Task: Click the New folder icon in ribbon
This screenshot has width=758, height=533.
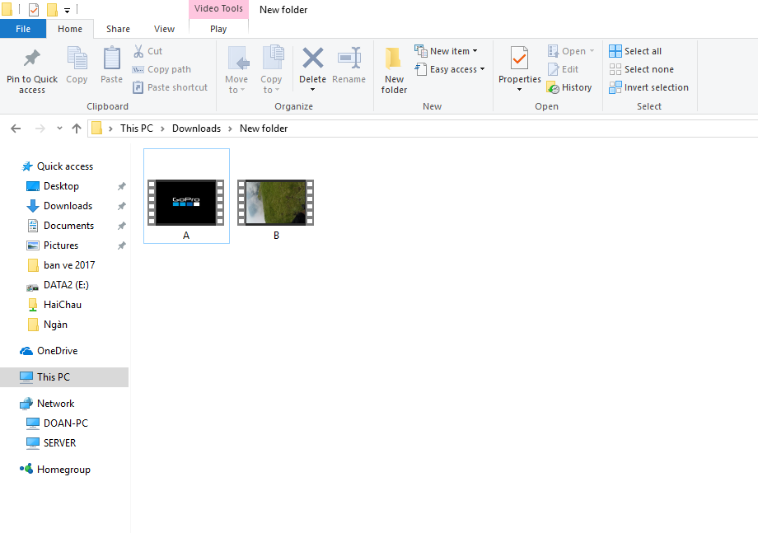Action: 394,59
